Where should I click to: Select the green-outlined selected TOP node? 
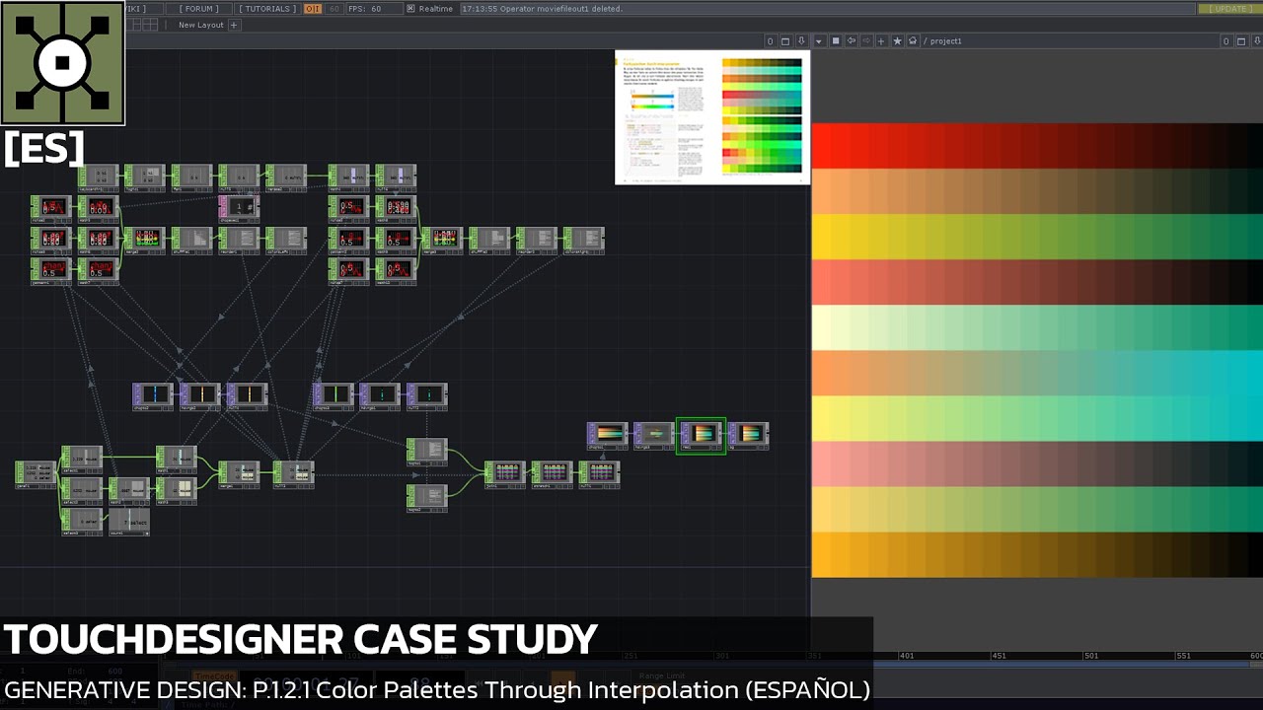(701, 435)
